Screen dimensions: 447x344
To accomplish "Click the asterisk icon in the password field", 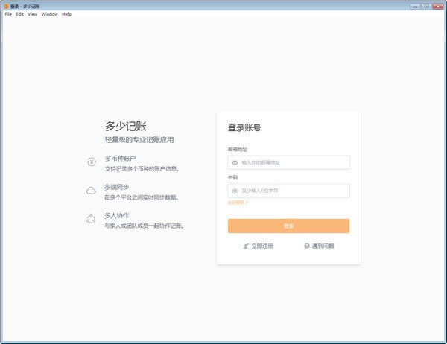I will point(235,191).
